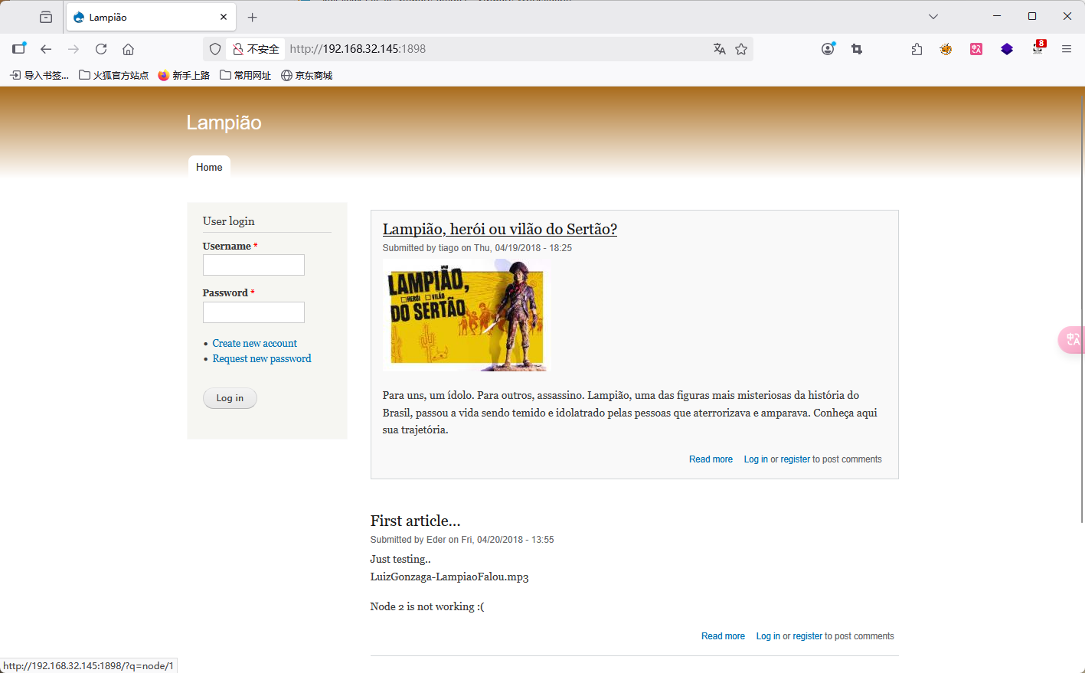Click the Lampião do Sertão article image

tap(466, 315)
